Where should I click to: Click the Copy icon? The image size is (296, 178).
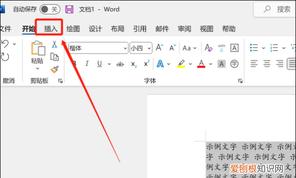[x=55, y=57]
